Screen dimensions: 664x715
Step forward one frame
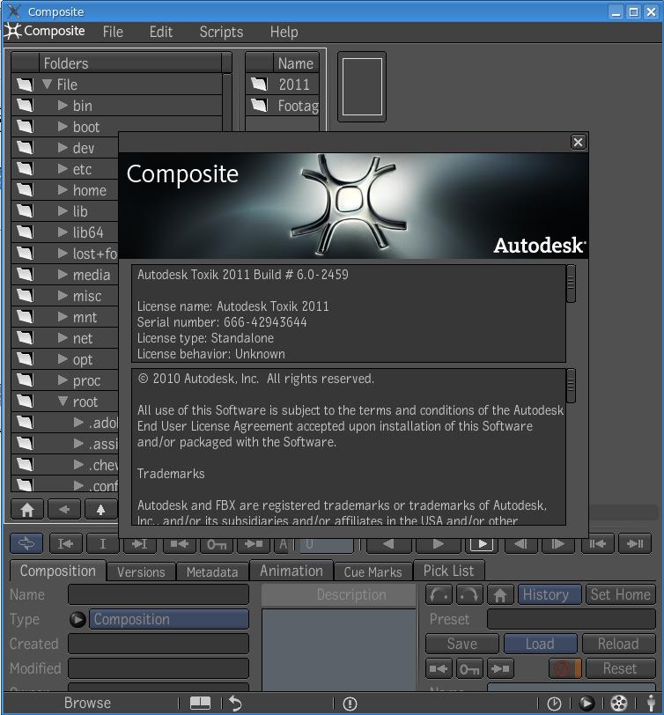[557, 543]
